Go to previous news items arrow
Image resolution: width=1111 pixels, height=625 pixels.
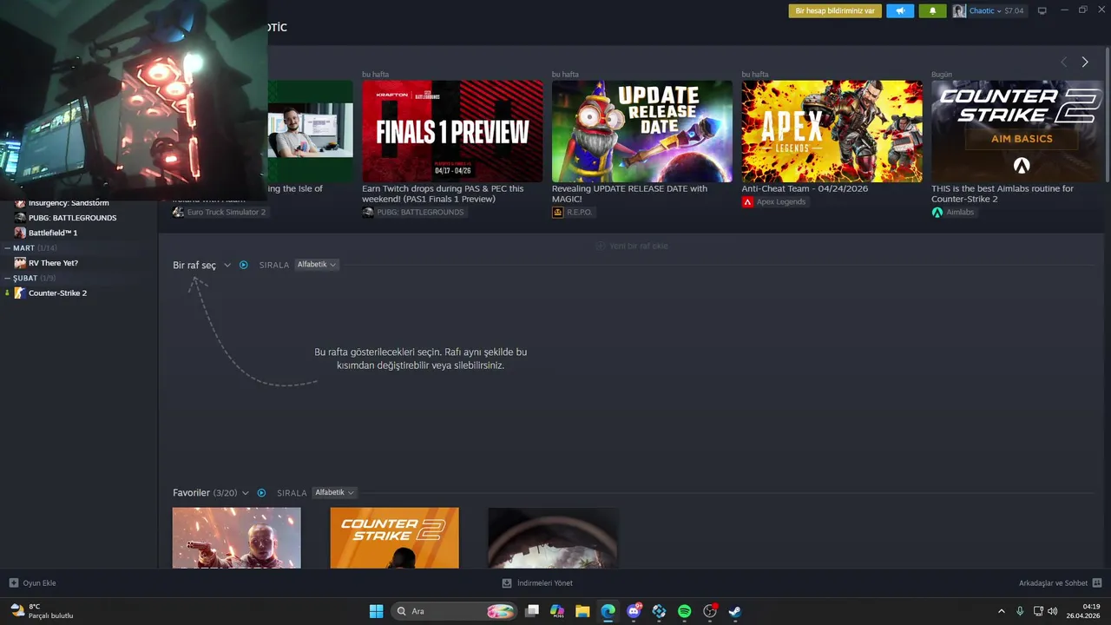coord(1064,62)
